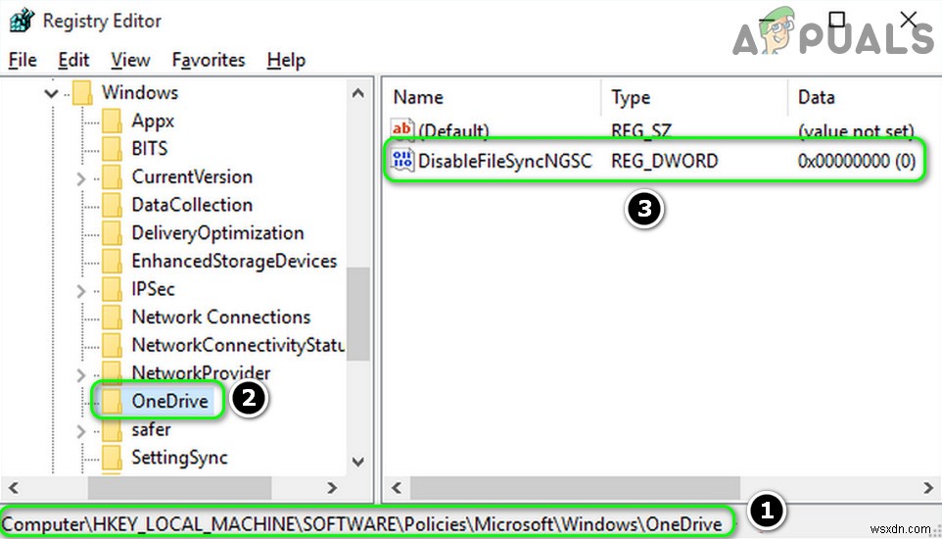Click tree pane scroll left arrow
Image resolution: width=942 pixels, height=539 pixels.
(x=13, y=487)
